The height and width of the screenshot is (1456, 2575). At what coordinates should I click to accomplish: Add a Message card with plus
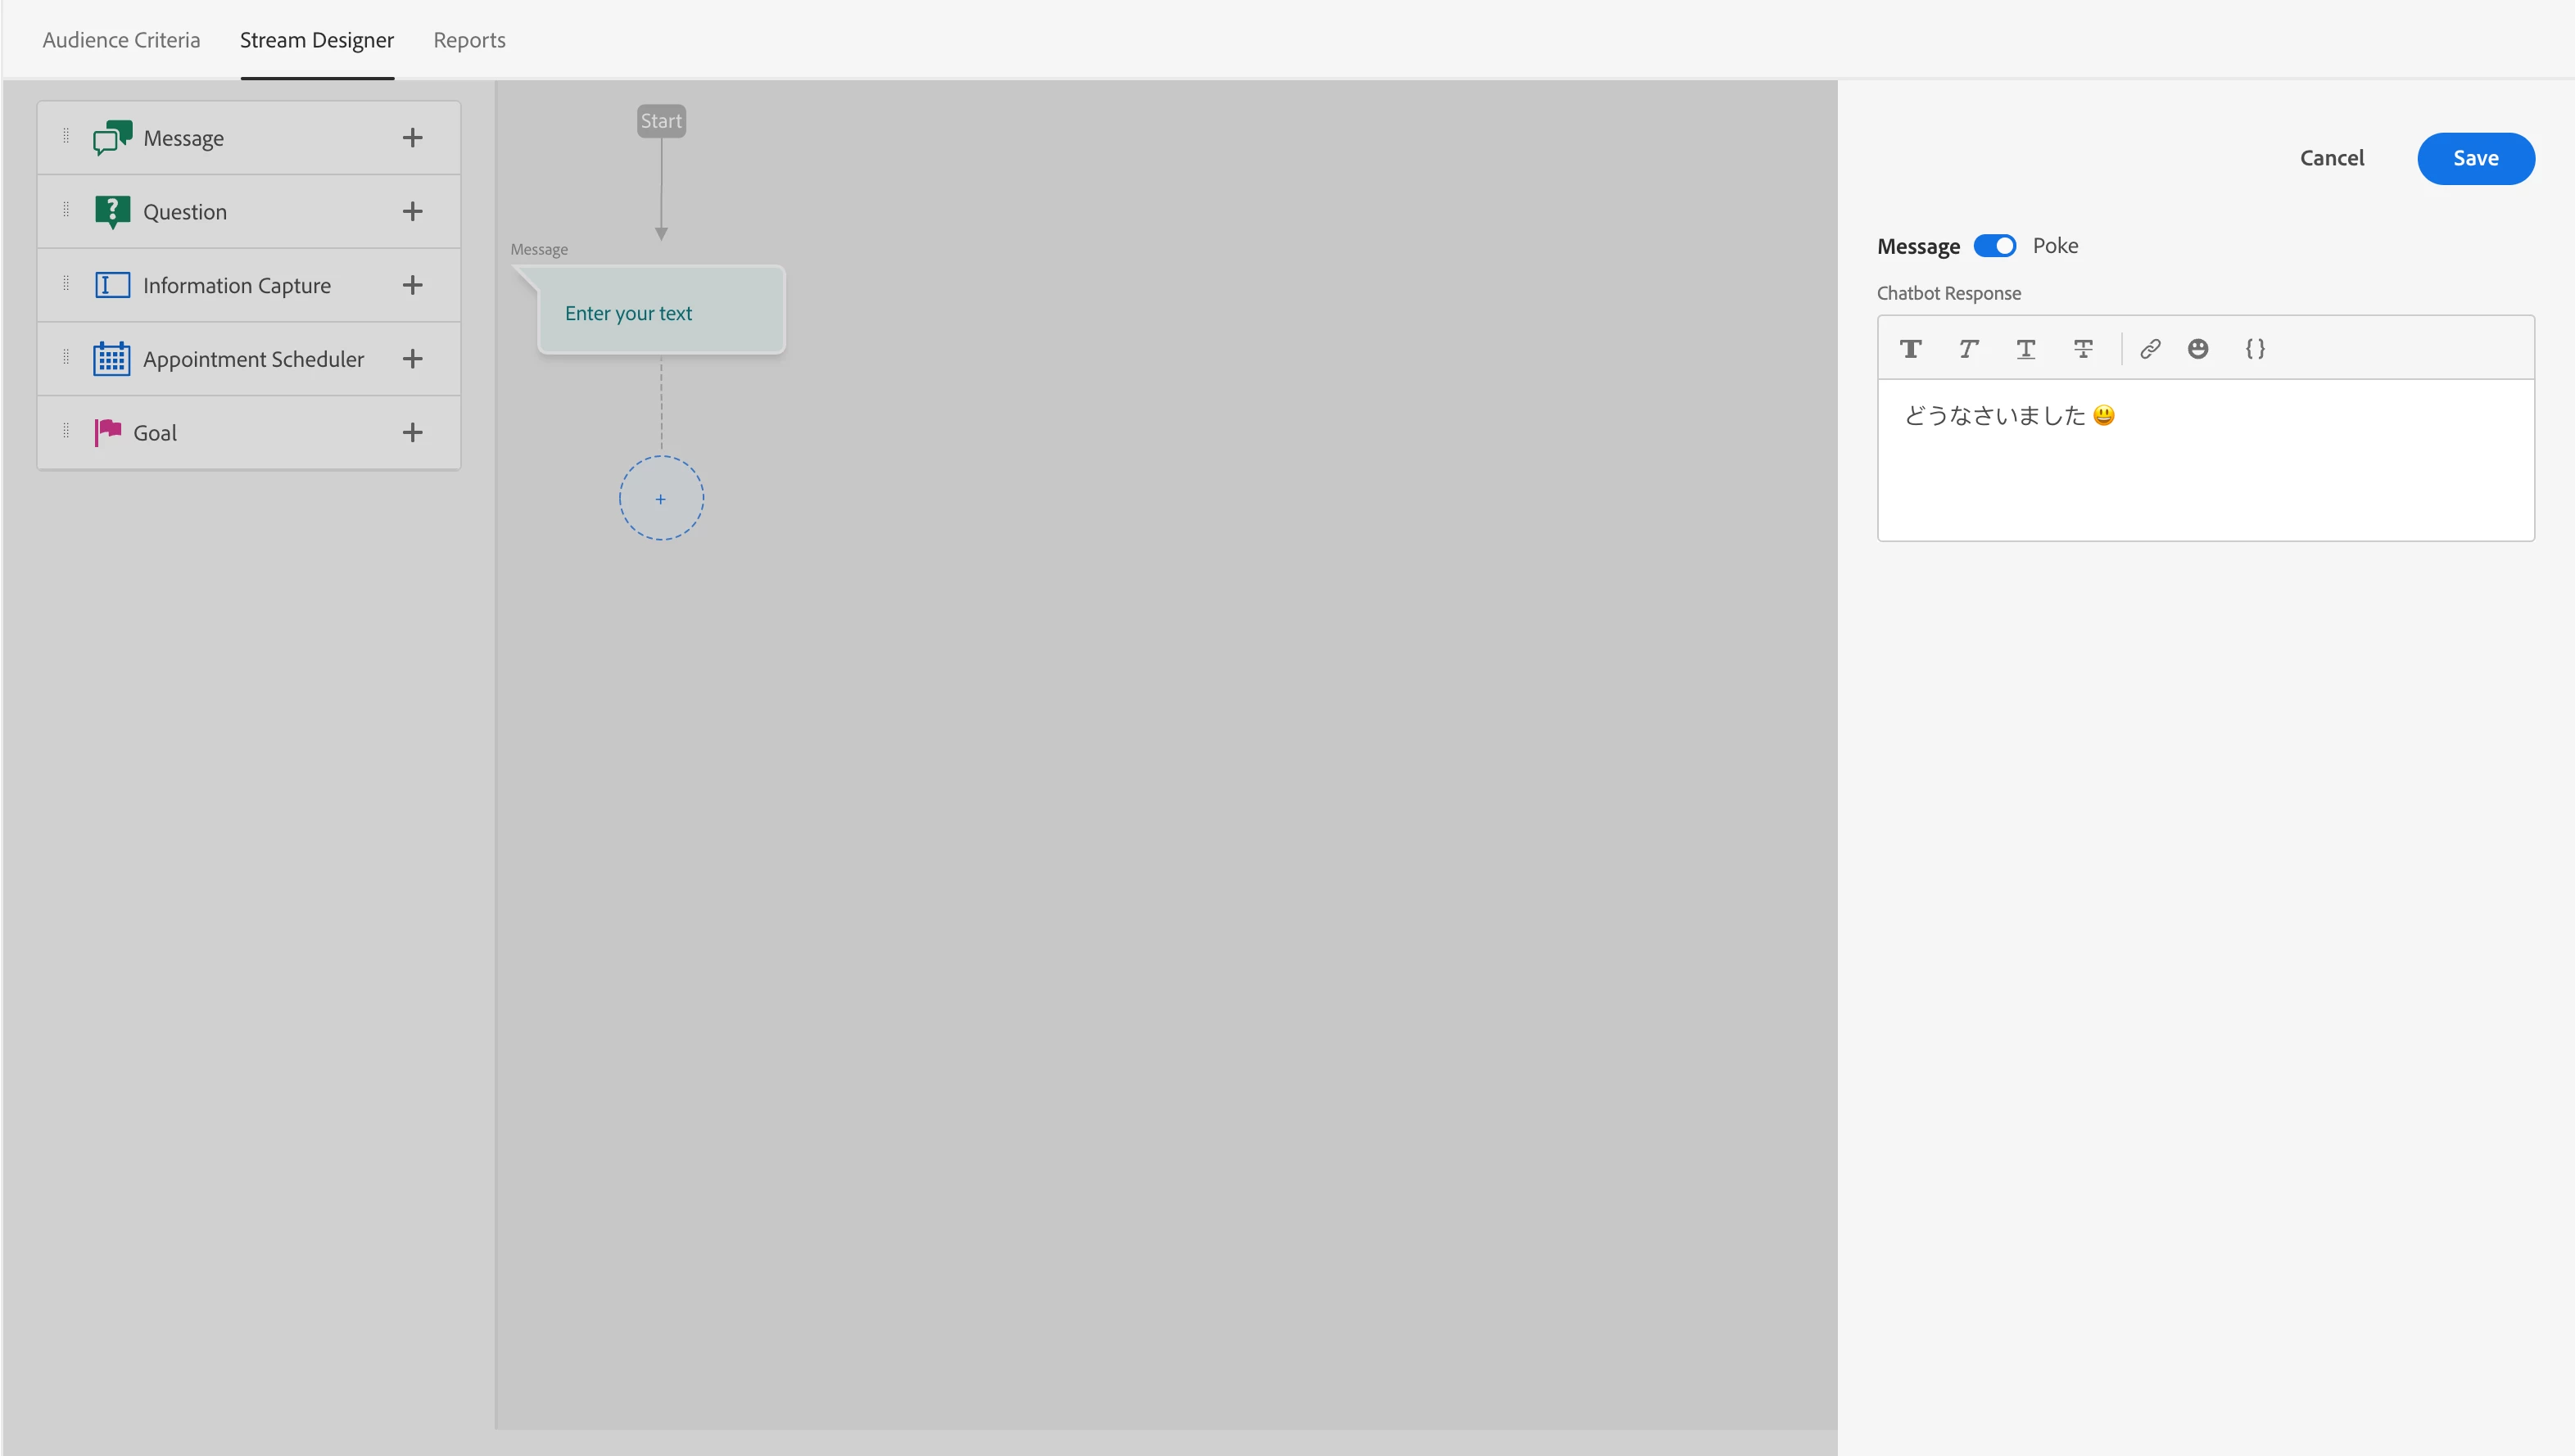point(412,138)
